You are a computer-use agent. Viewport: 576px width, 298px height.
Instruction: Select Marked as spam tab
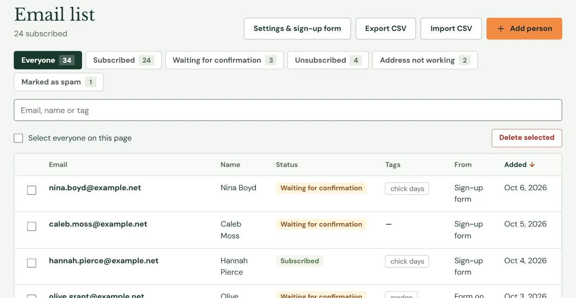coord(59,82)
